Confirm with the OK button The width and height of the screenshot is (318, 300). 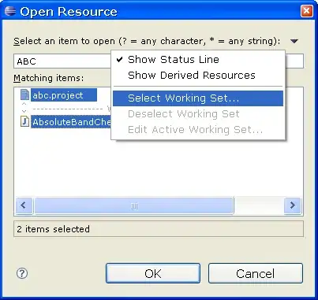[x=153, y=273]
